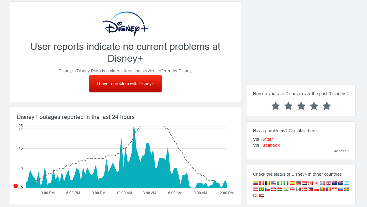This screenshot has width=367, height=207.
Task: Select the France flag
Action: tap(323, 183)
